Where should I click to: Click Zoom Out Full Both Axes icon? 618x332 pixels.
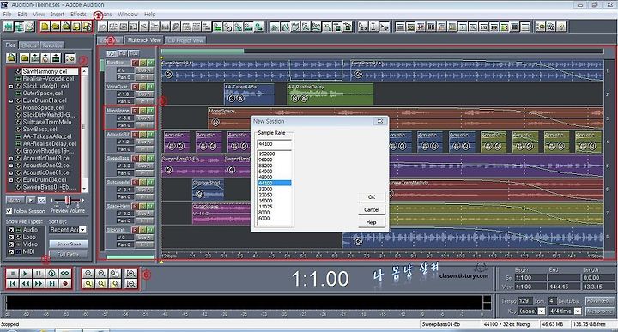115,273
